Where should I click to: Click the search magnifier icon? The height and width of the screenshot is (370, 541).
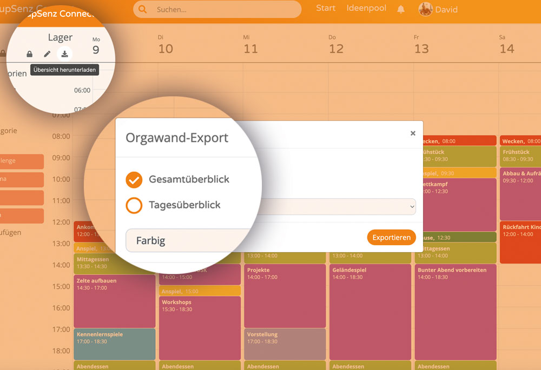click(x=142, y=9)
